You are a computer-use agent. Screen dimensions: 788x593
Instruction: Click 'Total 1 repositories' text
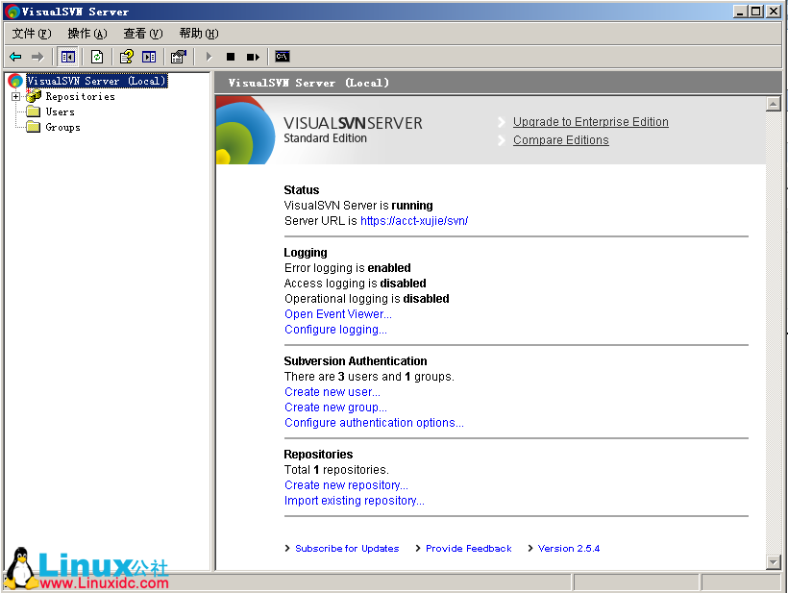click(336, 470)
